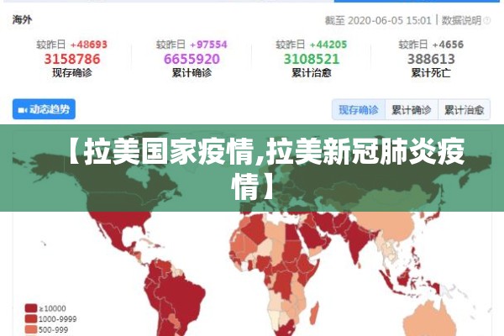Click the 截至 2020-06-05 15:01 timestamp
504x336 pixels.
click(378, 20)
